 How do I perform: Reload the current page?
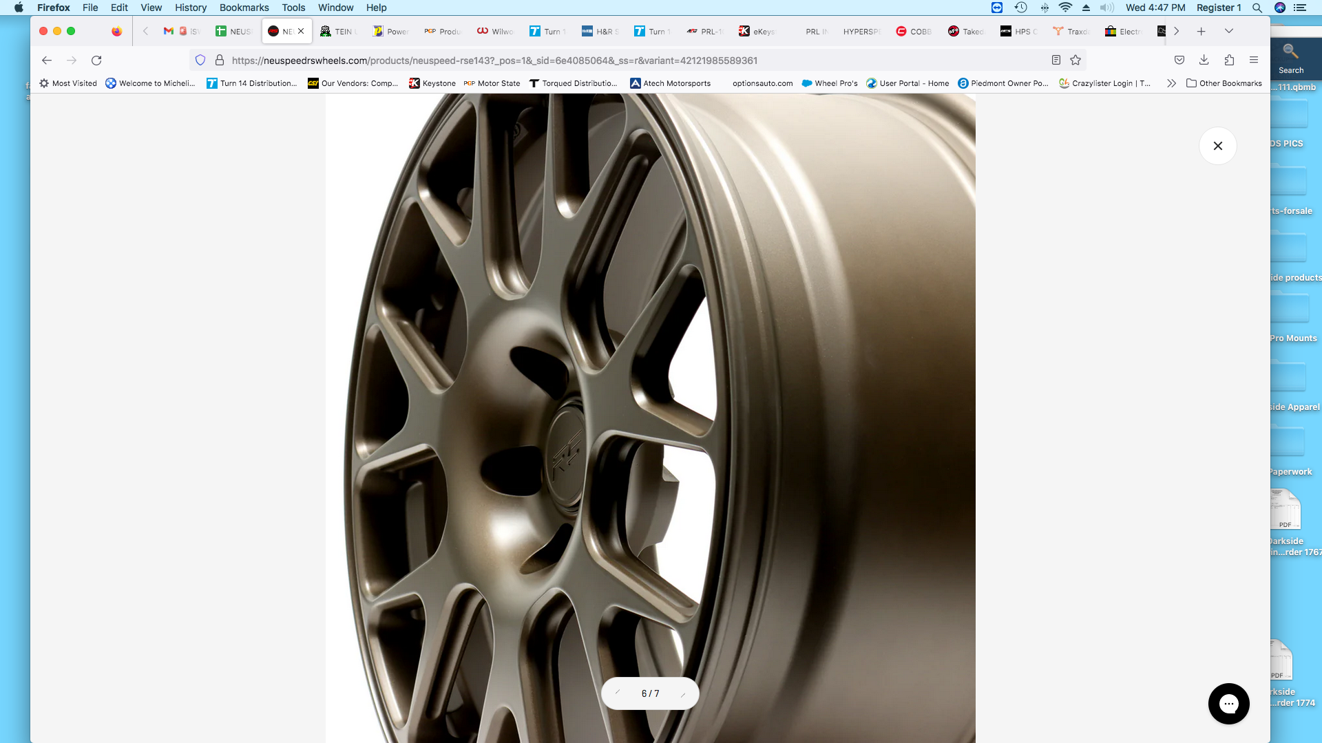click(96, 61)
